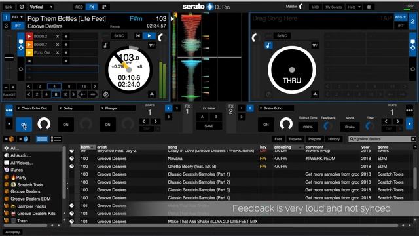Enable SYNC on deck 2
The image size is (419, 236).
pyautogui.click(x=282, y=36)
